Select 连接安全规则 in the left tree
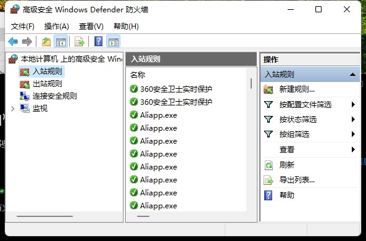Image resolution: width=366 pixels, height=241 pixels. (54, 96)
